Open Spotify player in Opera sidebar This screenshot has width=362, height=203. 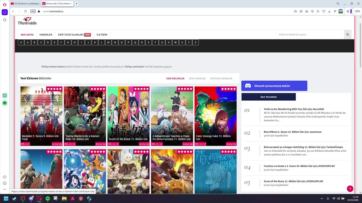click(x=5, y=103)
